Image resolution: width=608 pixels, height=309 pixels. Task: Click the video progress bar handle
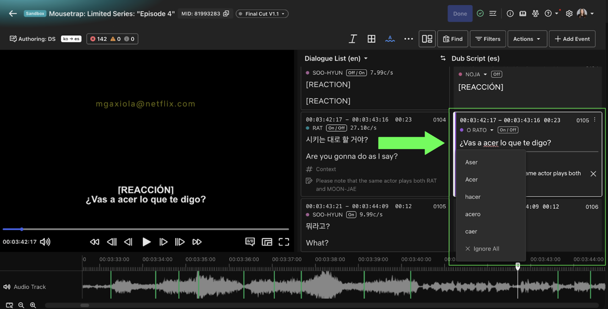pos(22,229)
